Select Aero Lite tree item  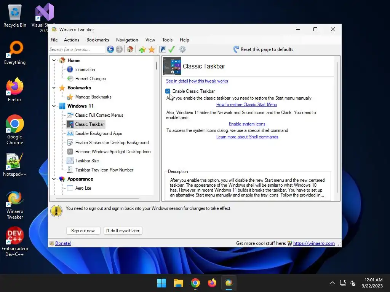pyautogui.click(x=83, y=188)
